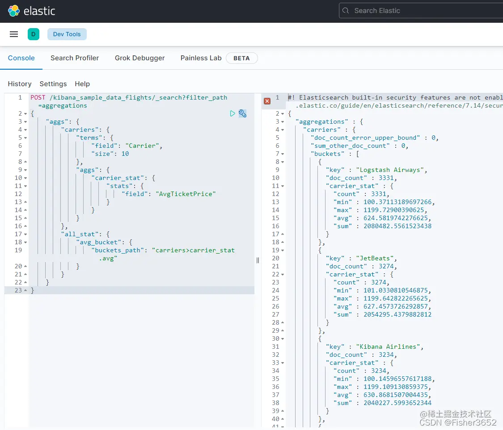Click max value 1199.109130859375
Image resolution: width=503 pixels, height=430 pixels.
pos(396,387)
